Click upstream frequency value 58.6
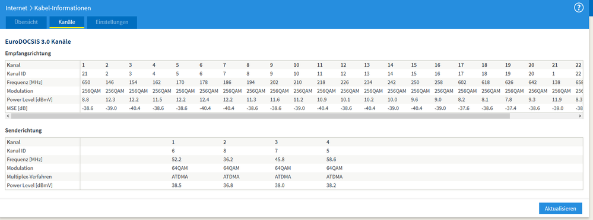The image size is (593, 220). (x=331, y=159)
